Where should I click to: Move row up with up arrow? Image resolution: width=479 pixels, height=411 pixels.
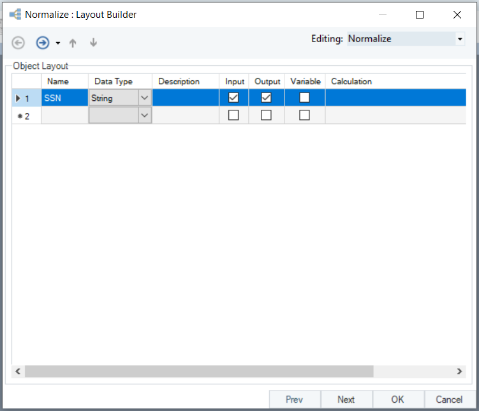coord(73,43)
